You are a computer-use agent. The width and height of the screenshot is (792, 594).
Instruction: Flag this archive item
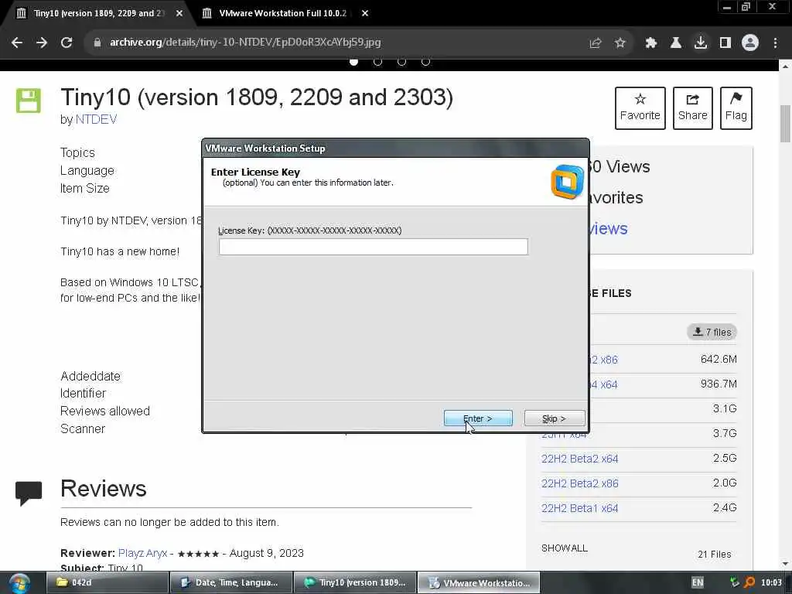736,108
